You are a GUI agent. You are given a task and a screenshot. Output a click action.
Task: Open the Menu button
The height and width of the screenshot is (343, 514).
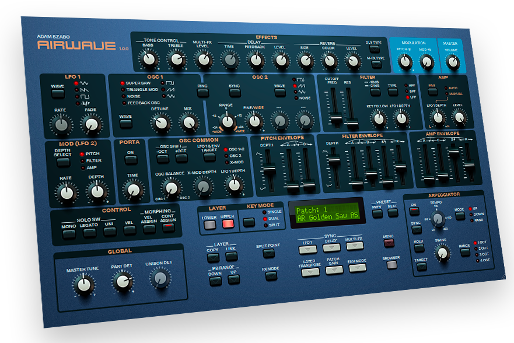(x=389, y=243)
